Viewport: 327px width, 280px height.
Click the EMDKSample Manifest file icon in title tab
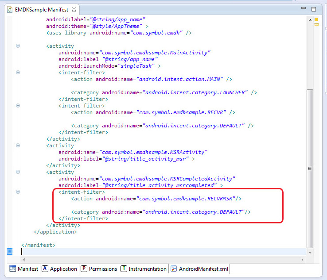click(10, 9)
